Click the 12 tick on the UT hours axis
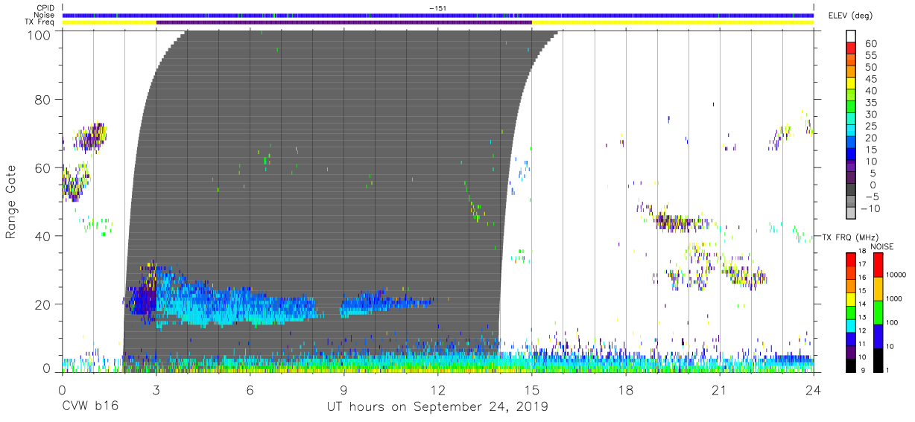 pyautogui.click(x=438, y=389)
